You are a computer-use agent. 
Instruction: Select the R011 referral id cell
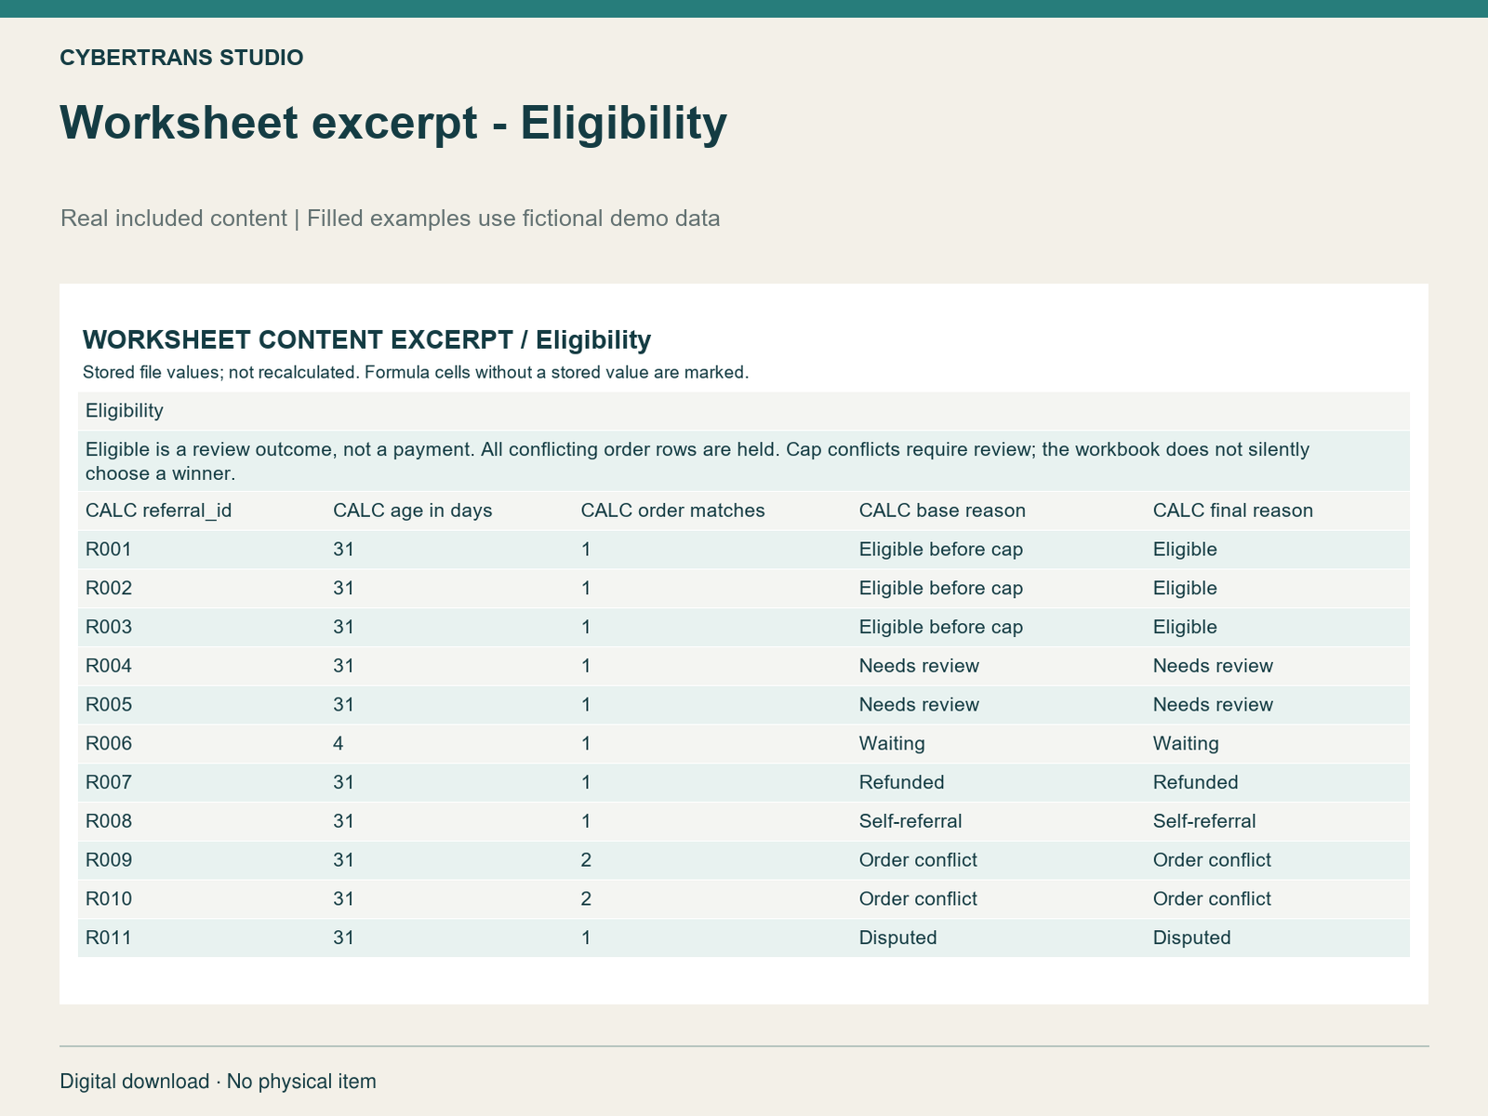109,938
